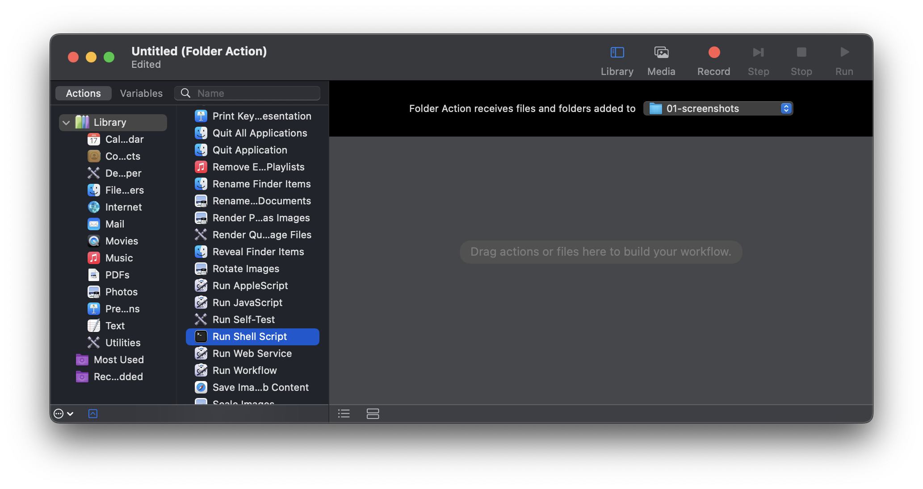Select the Rotate Images action
This screenshot has width=923, height=489.
point(246,269)
